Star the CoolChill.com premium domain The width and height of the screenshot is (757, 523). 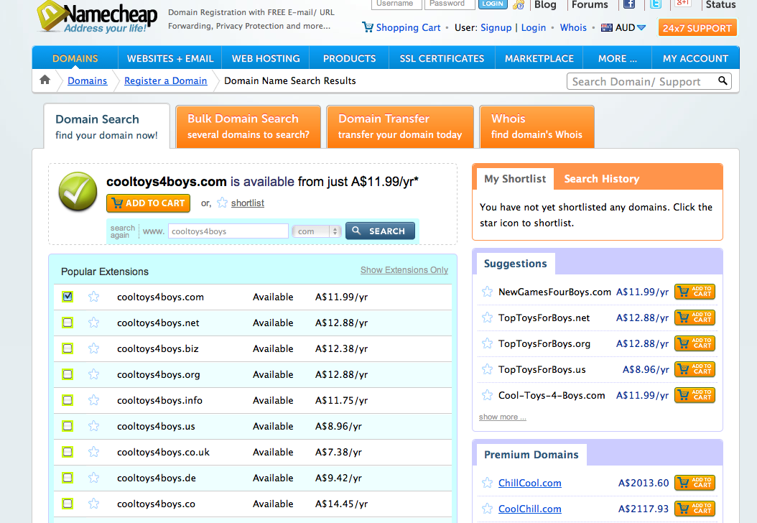[x=487, y=509]
